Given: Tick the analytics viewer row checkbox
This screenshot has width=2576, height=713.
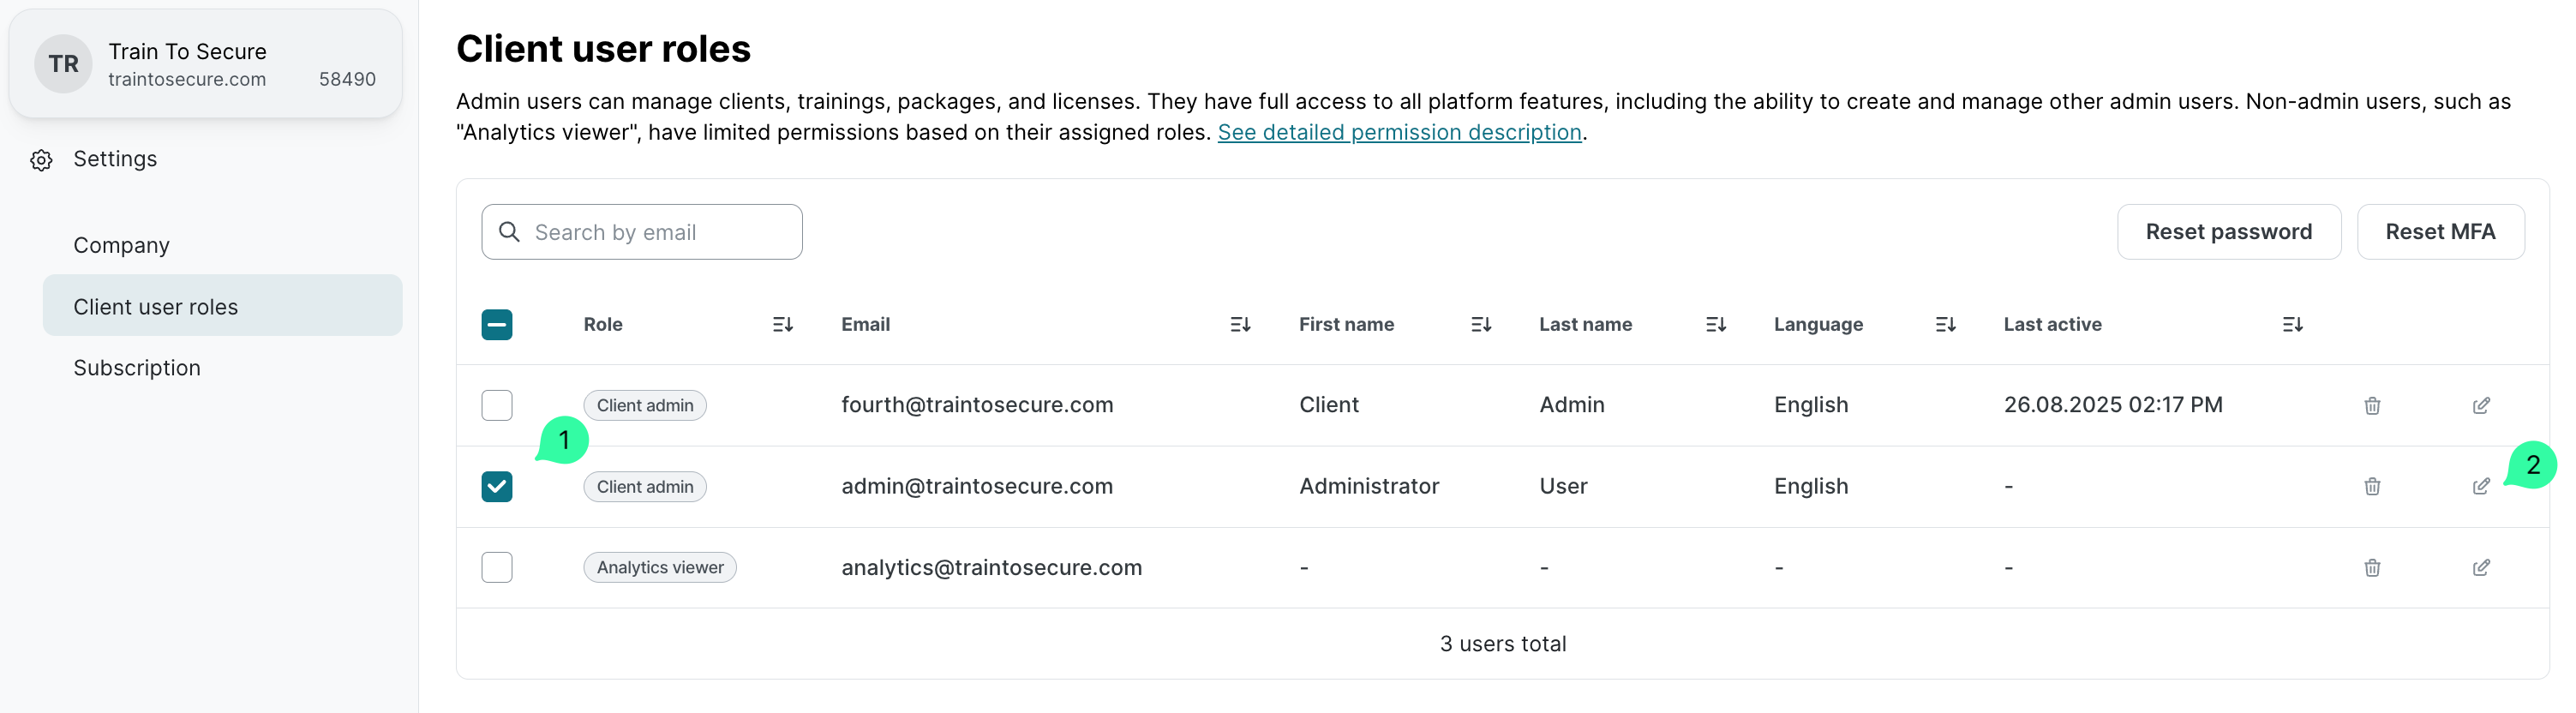Looking at the screenshot, I should click(496, 567).
